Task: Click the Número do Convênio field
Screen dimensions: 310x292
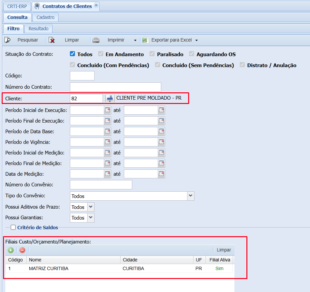Action: 101,185
